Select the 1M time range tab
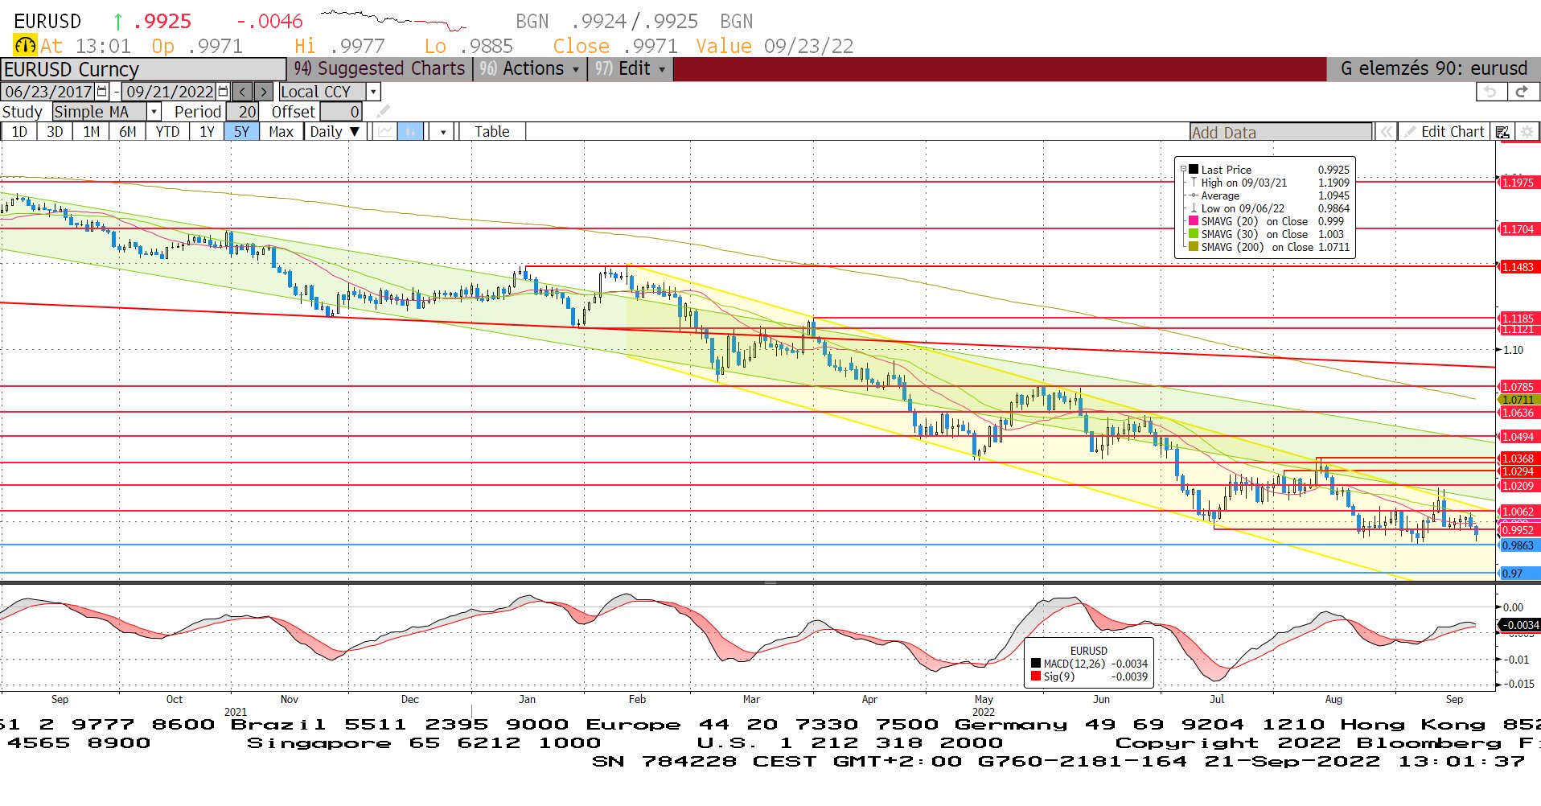Image resolution: width=1541 pixels, height=806 pixels. [92, 132]
